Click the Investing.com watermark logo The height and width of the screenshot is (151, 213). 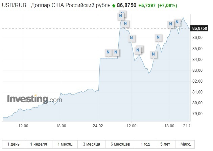[x=34, y=99]
